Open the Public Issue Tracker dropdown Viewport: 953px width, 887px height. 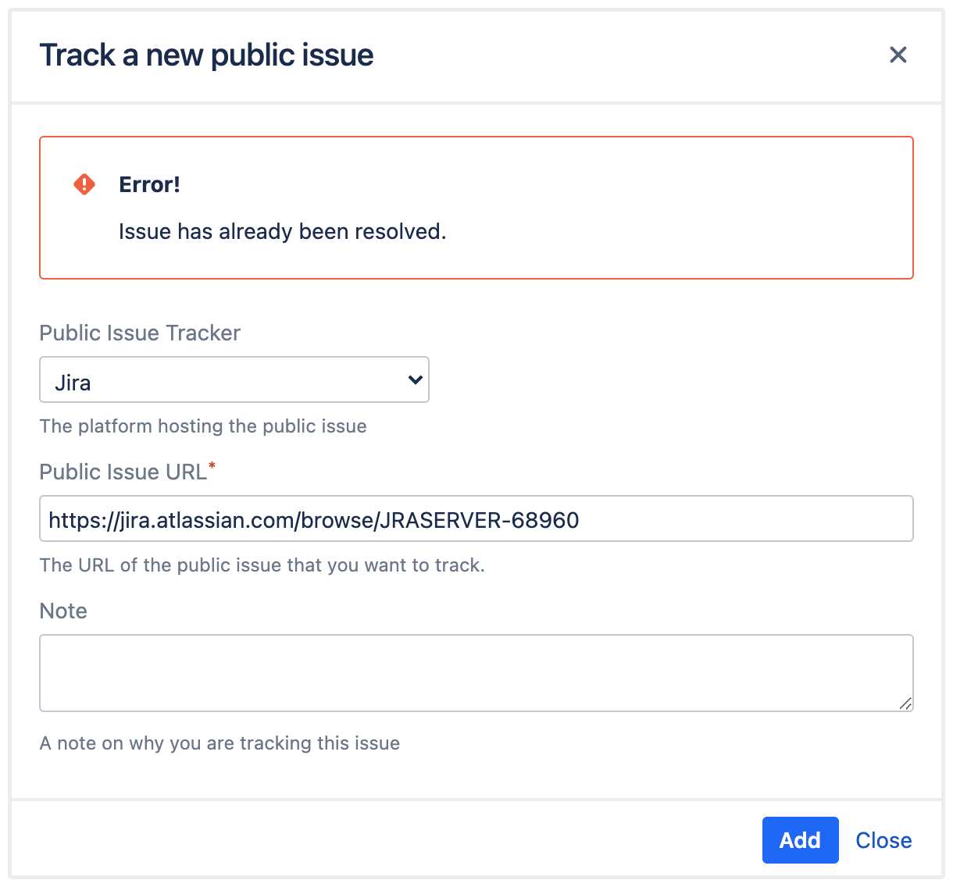coord(234,380)
